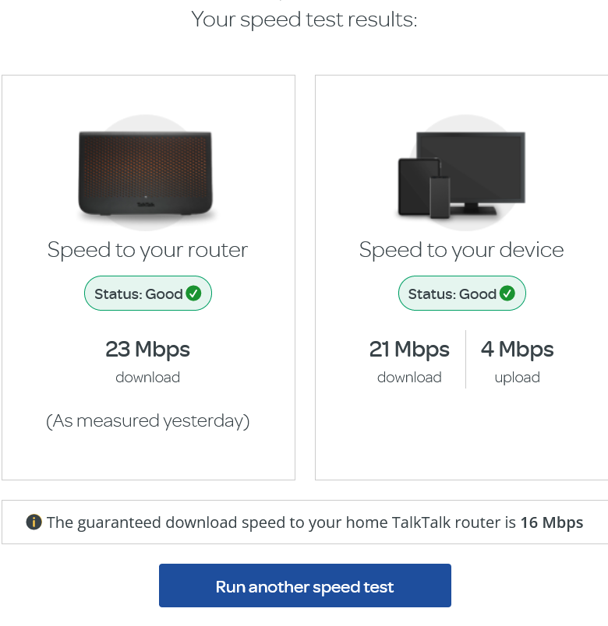Click the green checkmark beside router status
The width and height of the screenshot is (608, 626).
tap(194, 294)
